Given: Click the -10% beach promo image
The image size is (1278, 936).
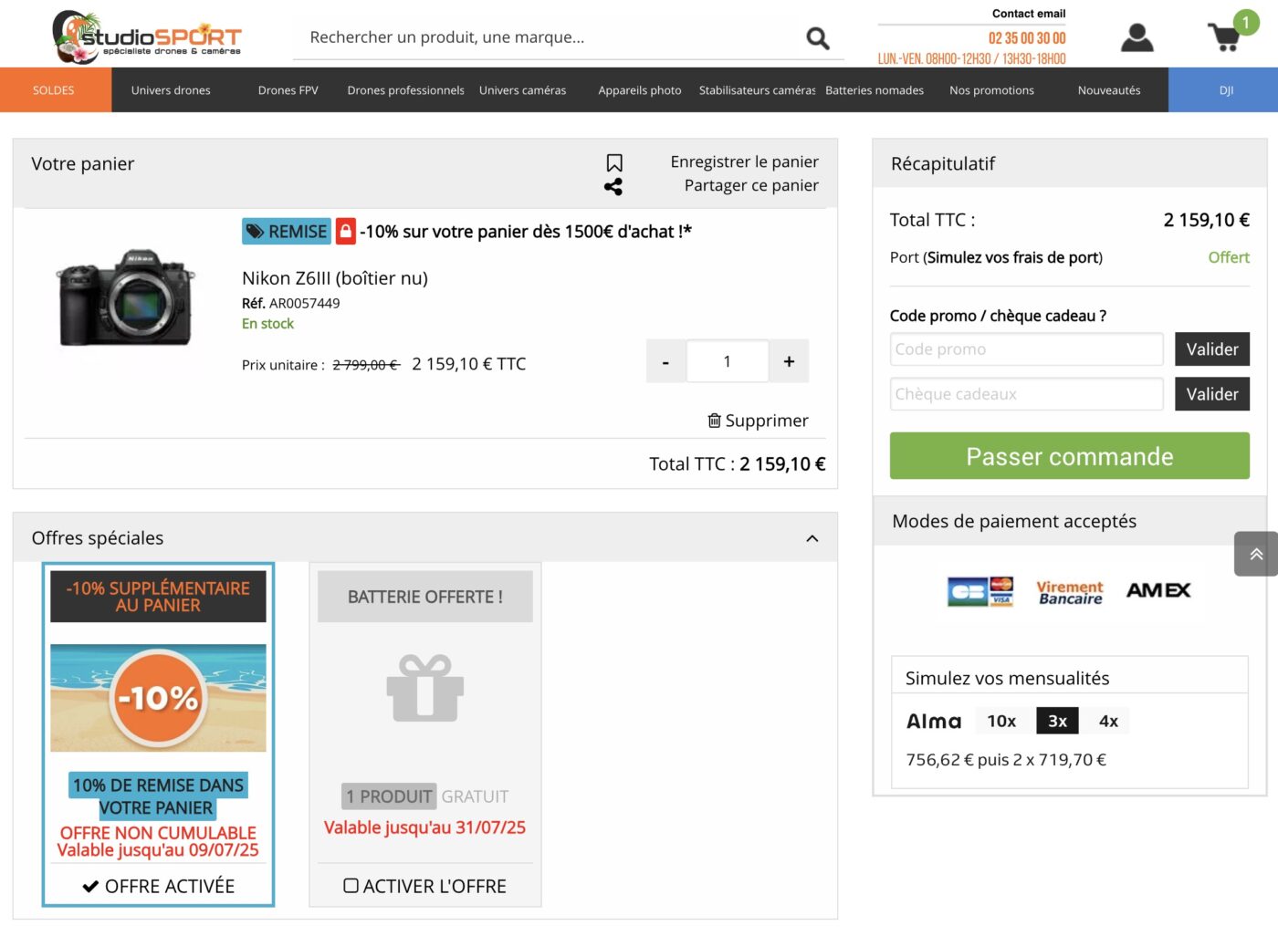Looking at the screenshot, I should point(158,698).
